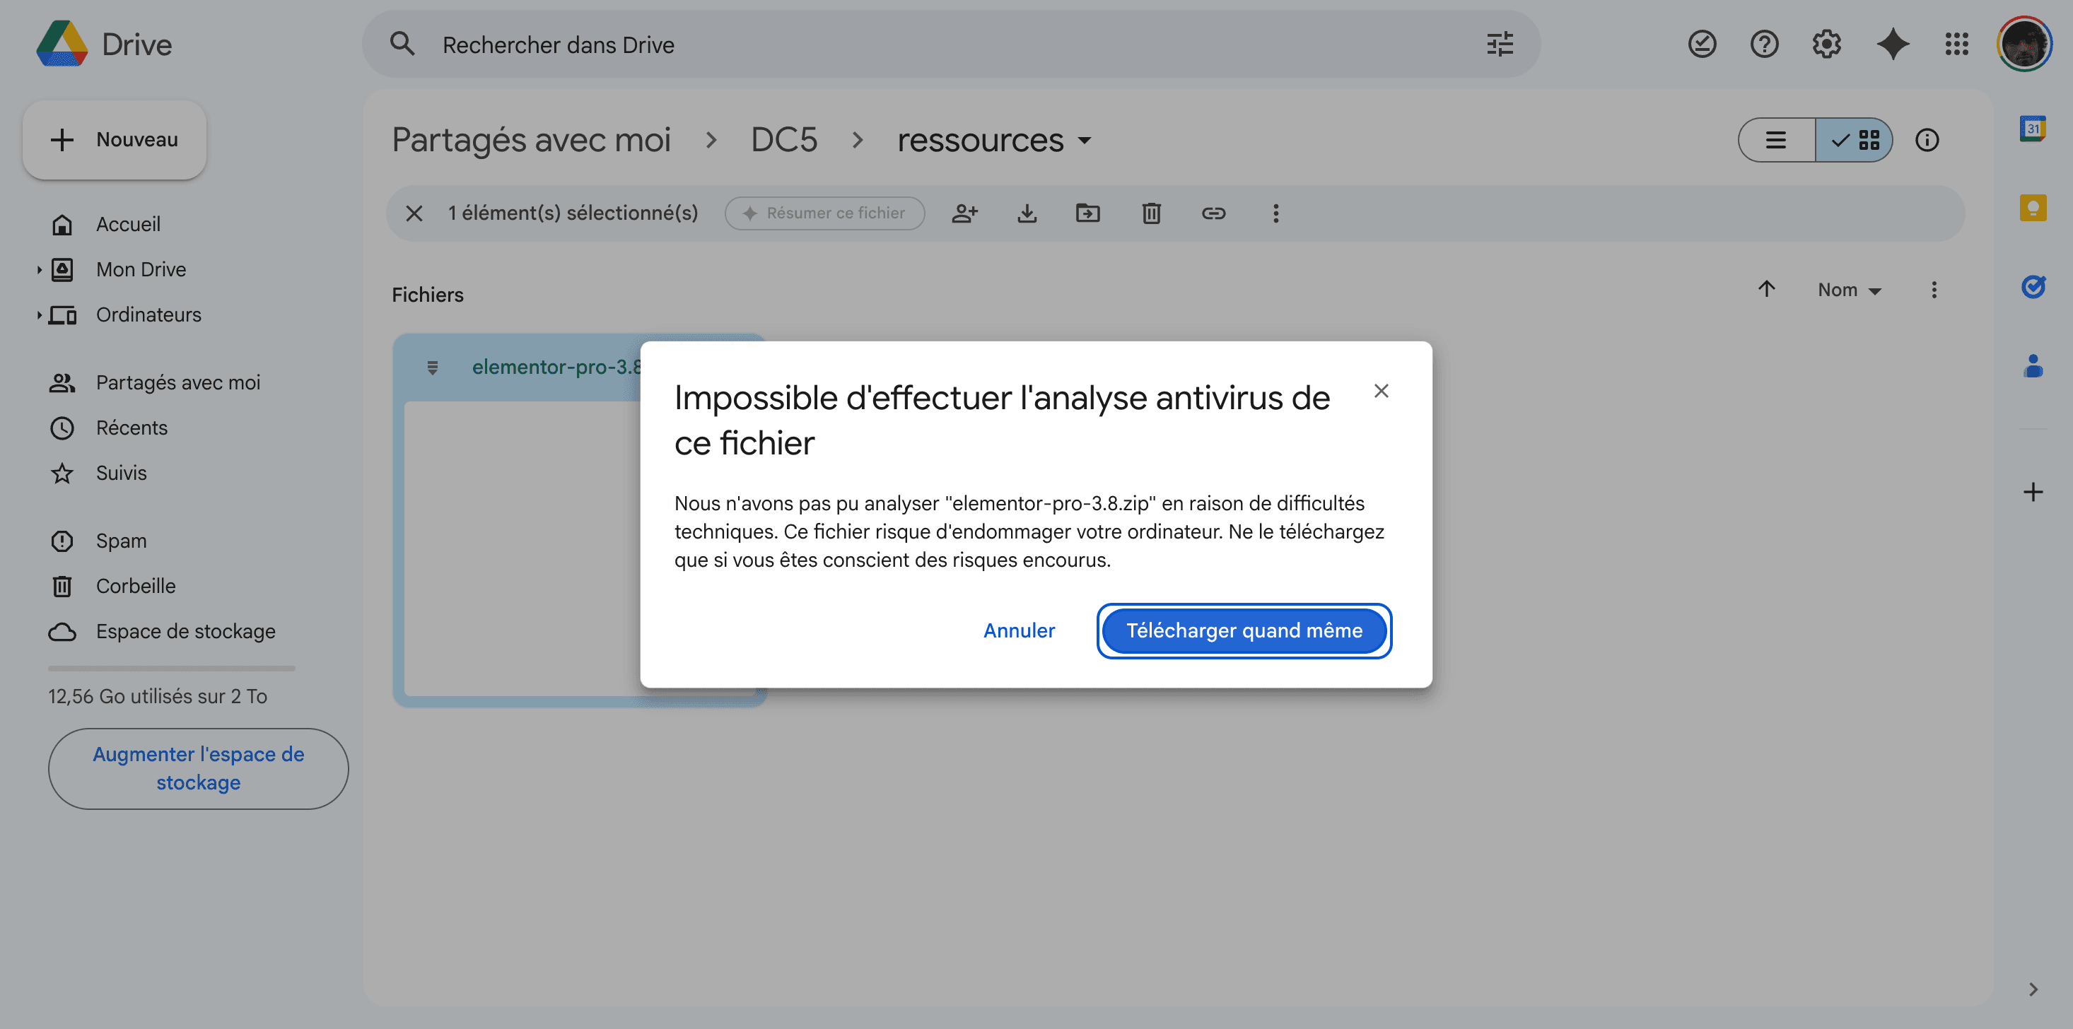2073x1029 pixels.
Task: Clear the current selection
Action: [x=414, y=213]
